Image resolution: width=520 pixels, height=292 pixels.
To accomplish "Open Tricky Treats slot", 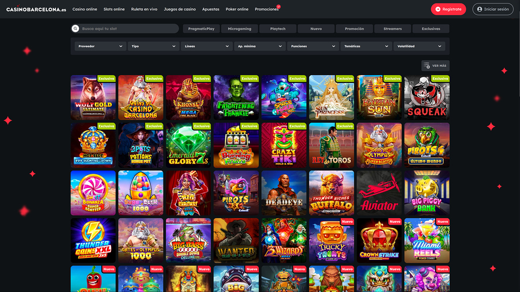I will 332,241.
